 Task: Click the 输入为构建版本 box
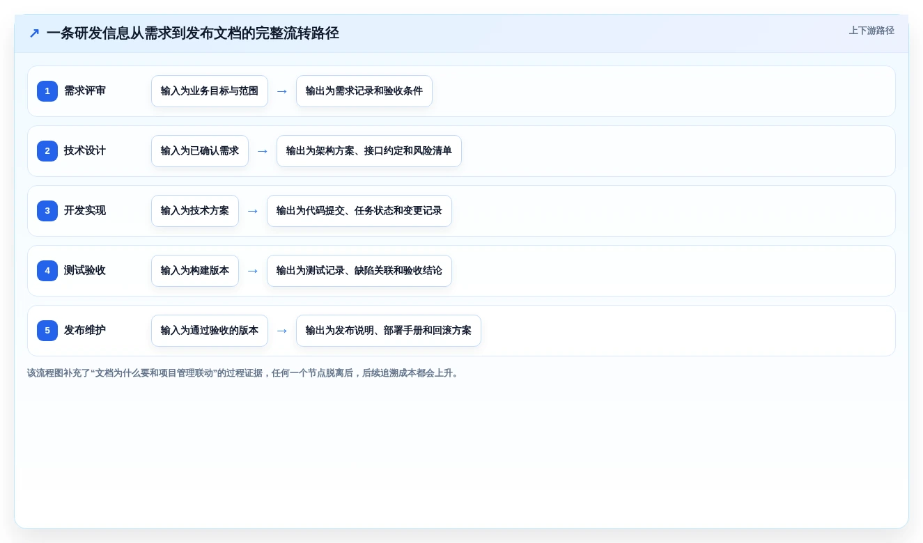click(x=195, y=271)
